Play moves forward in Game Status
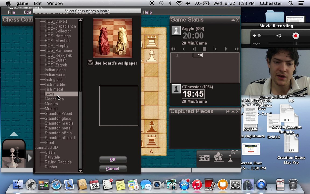 coord(226,49)
